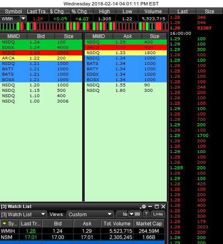Click the Tot. Volume watch list header
223x244 pixels.
coord(117,224)
